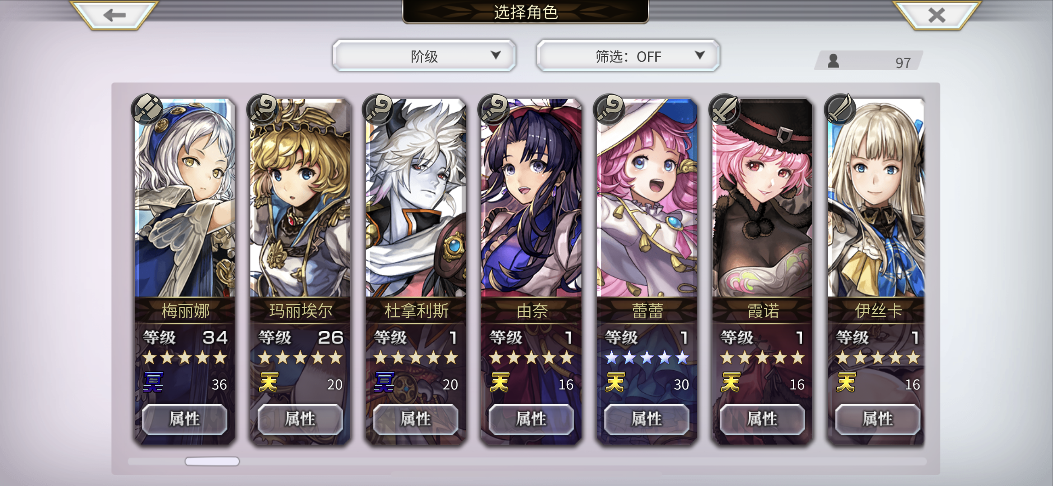Click the staff class icon on 杜拿利斯
Screen dimensions: 1053x486
point(378,109)
